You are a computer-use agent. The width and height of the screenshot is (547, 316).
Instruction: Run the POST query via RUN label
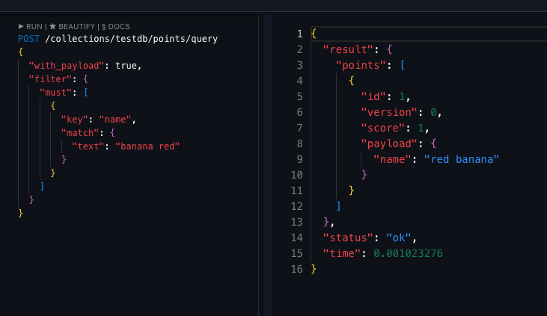[34, 26]
